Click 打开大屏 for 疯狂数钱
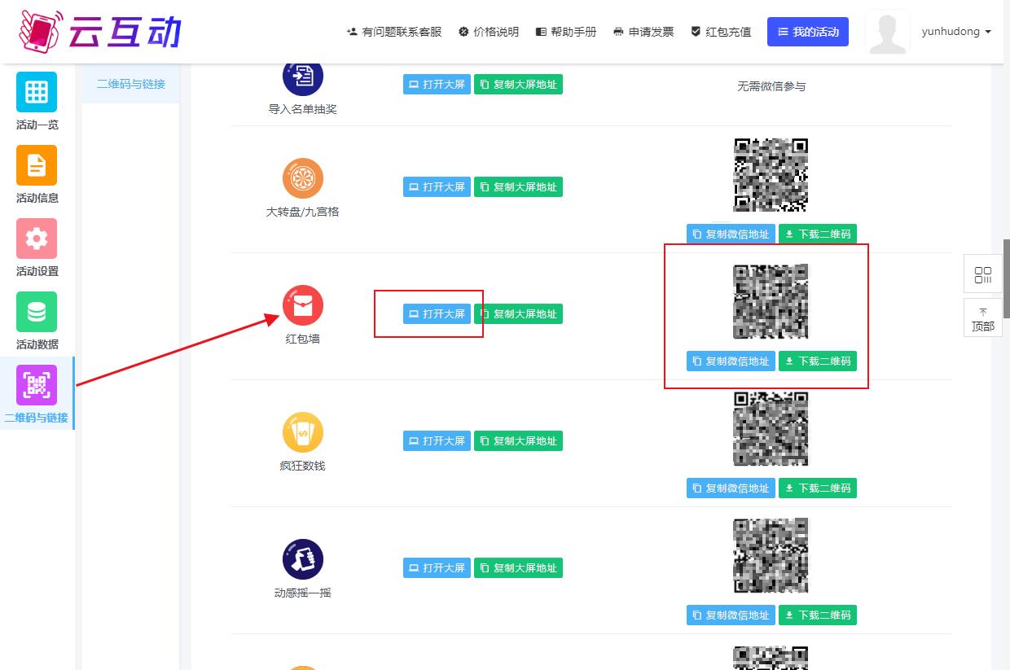This screenshot has height=670, width=1010. pos(437,441)
